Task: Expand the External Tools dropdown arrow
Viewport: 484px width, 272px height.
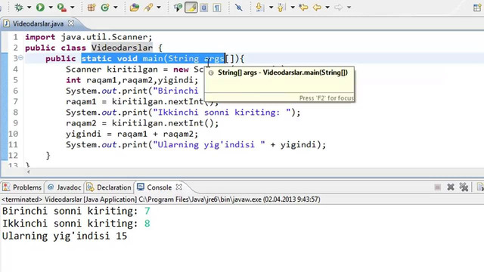Action: [73, 8]
